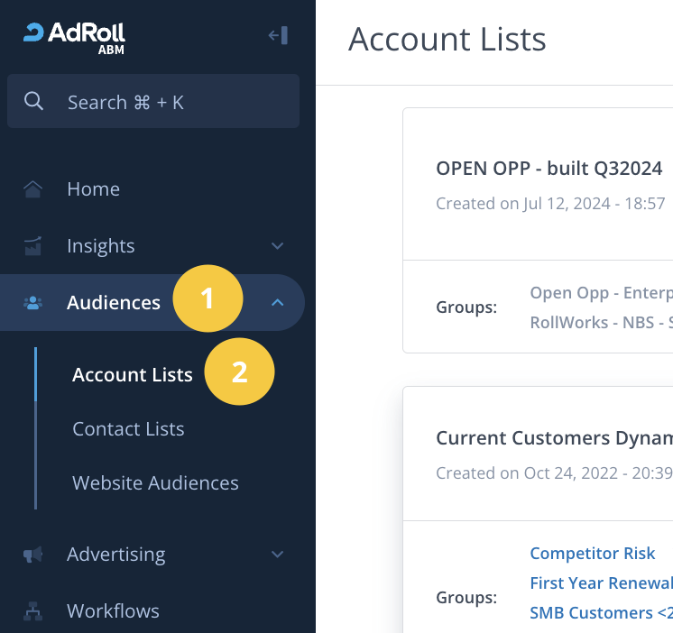Click the Audiences people icon
The width and height of the screenshot is (673, 633).
(33, 303)
